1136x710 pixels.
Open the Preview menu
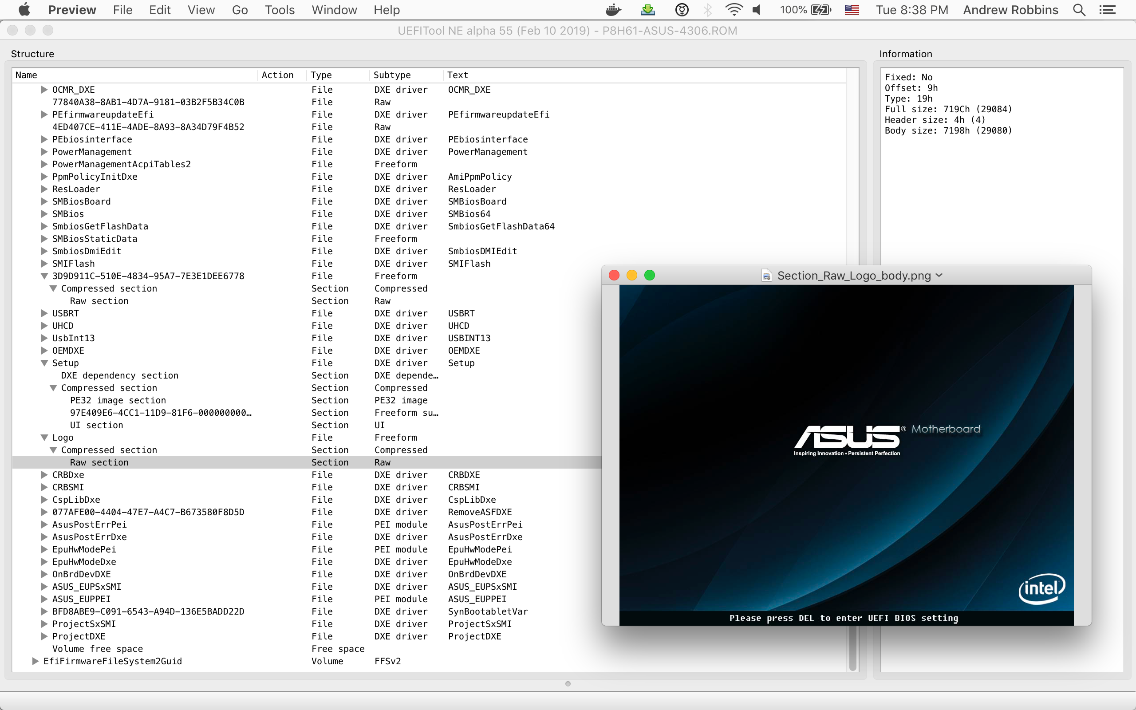pyautogui.click(x=72, y=10)
